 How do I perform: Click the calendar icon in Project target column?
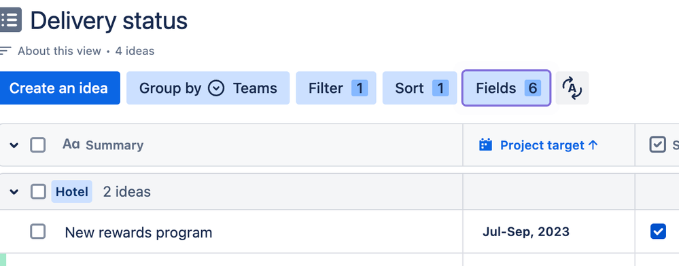pos(486,145)
